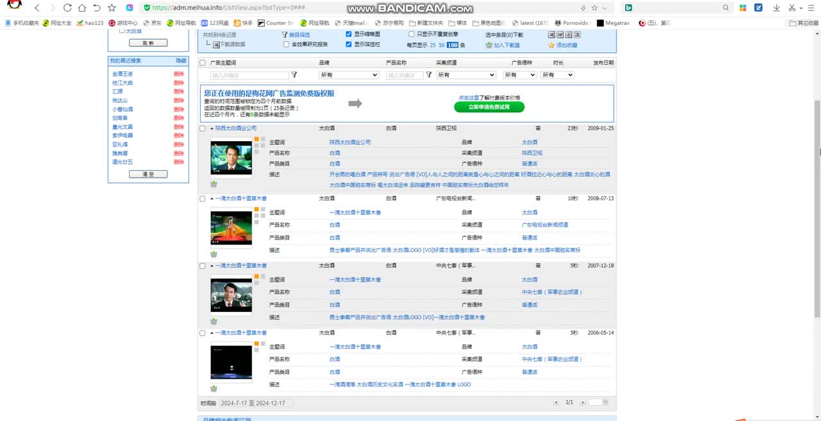Open the 时长 filter dropdown

pos(557,75)
